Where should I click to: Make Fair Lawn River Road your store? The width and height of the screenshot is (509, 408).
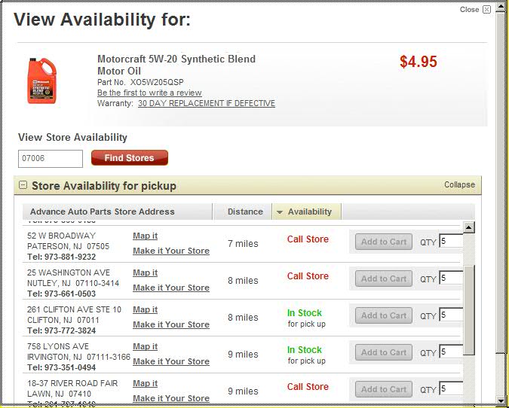pos(171,398)
